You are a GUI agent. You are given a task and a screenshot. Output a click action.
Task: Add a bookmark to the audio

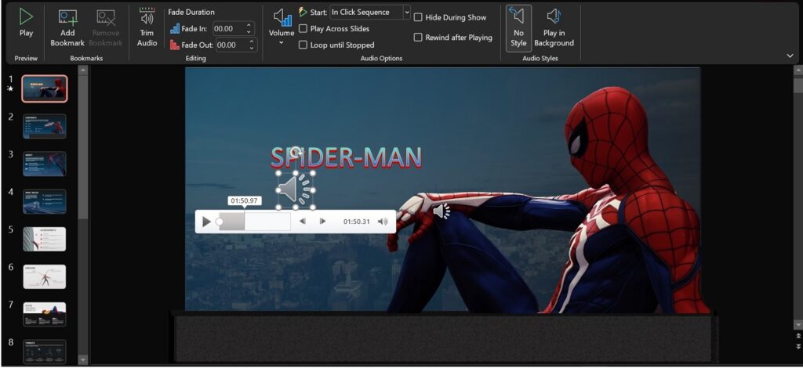coord(67,27)
